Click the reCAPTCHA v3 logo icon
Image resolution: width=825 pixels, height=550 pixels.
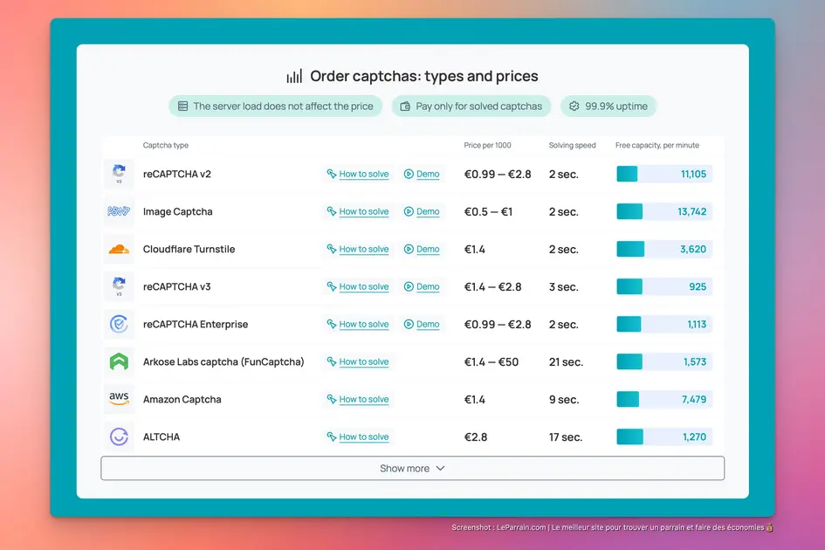point(119,286)
